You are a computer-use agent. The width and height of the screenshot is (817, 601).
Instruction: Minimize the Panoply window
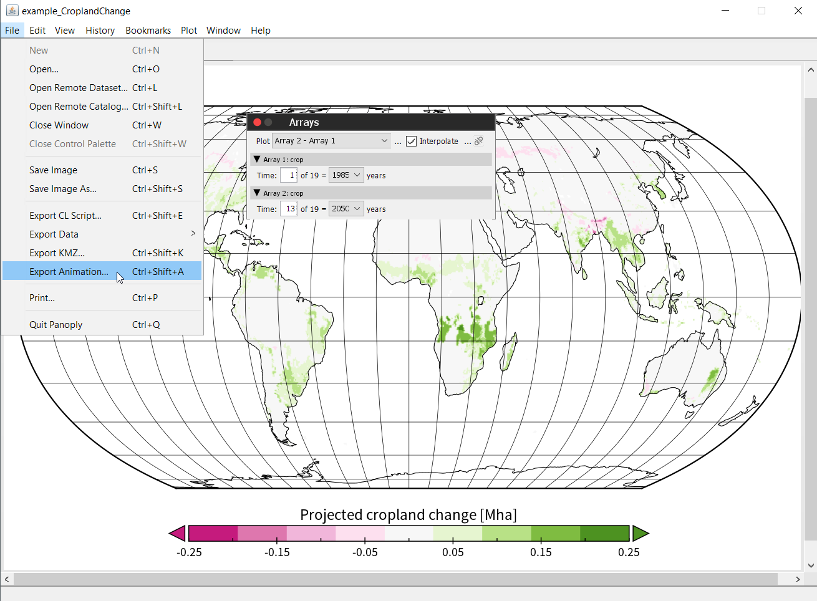pos(725,11)
